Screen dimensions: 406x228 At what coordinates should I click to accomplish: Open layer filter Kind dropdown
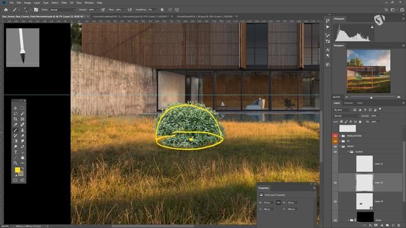[x=342, y=110]
